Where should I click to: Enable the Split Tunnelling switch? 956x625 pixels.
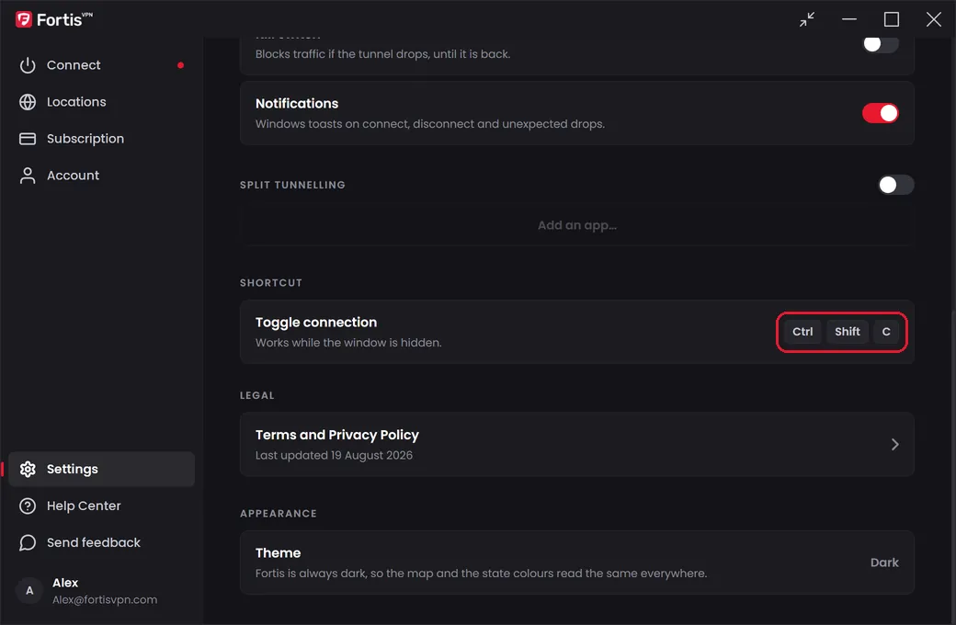[895, 185]
